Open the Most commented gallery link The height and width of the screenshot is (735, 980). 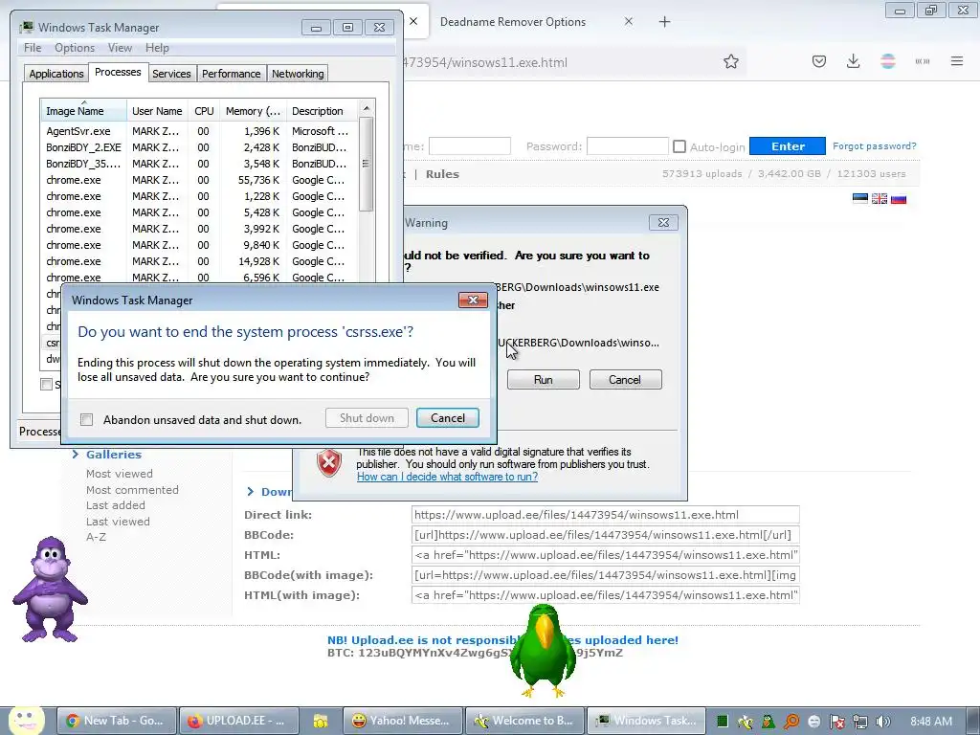[132, 490]
